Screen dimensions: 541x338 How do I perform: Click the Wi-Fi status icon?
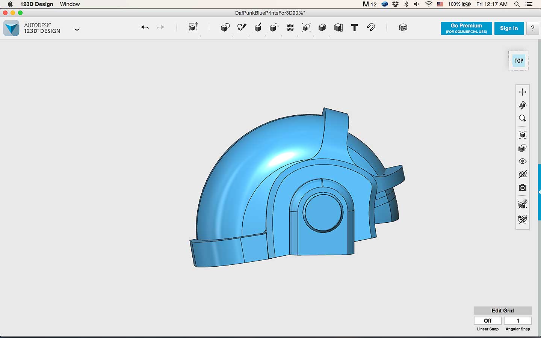pos(429,4)
